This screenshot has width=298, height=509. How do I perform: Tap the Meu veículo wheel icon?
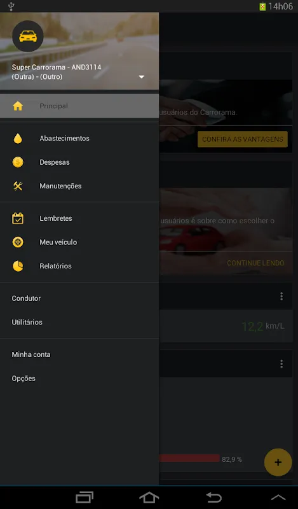click(x=18, y=242)
